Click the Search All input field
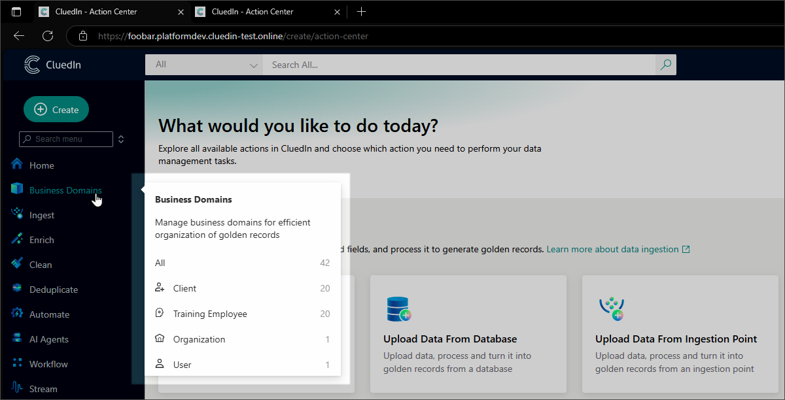785x400 pixels. 458,65
